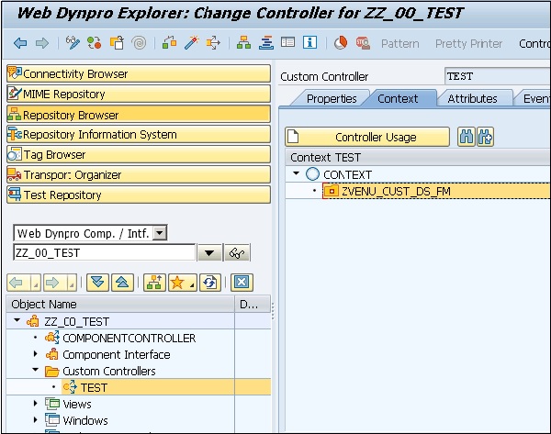Image resolution: width=551 pixels, height=434 pixels.
Task: Click the Collapse all nodes icon
Action: [x=122, y=282]
